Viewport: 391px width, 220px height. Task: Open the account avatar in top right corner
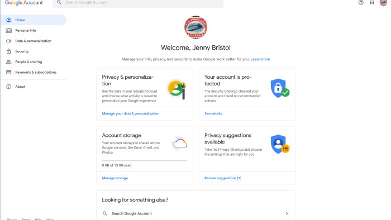click(x=383, y=3)
